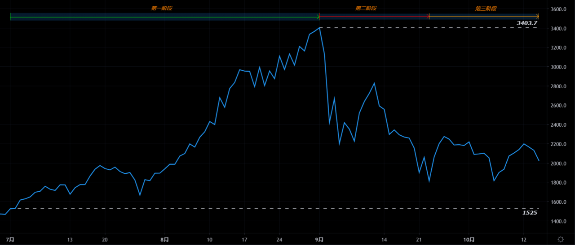Click the red arrowhead ending the second phase
Image resolution: width=575 pixels, height=245 pixels.
(428, 17)
